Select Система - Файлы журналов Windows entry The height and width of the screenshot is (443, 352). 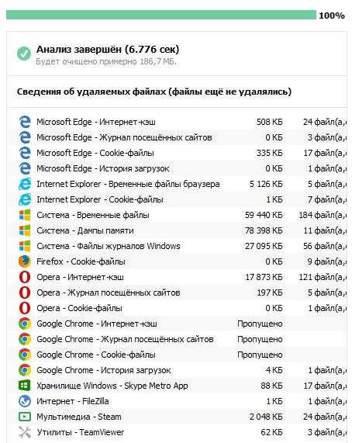178,246
